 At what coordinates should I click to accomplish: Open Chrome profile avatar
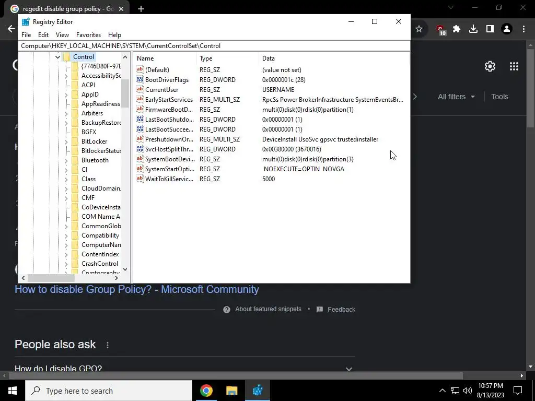pyautogui.click(x=507, y=29)
